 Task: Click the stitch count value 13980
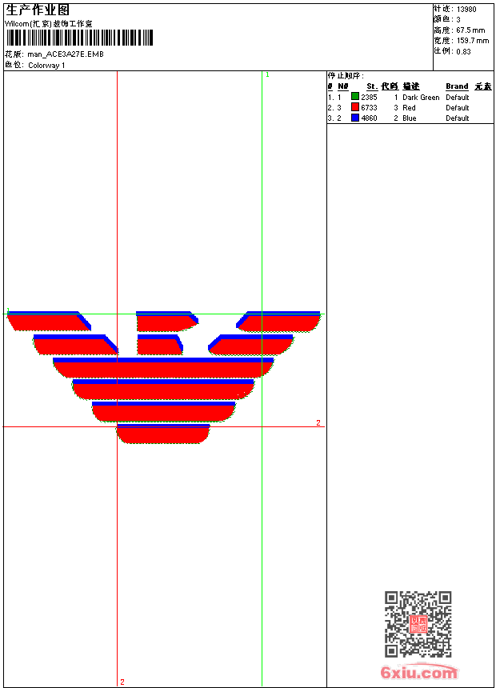coord(466,10)
